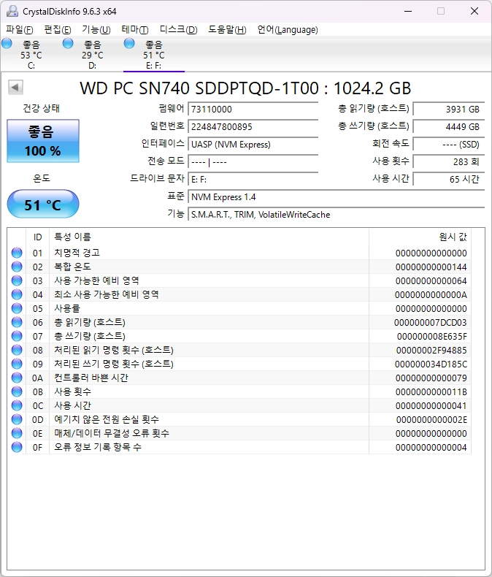Click the firmware field 73110000
Viewport: 492px width, 577px height.
253,110
